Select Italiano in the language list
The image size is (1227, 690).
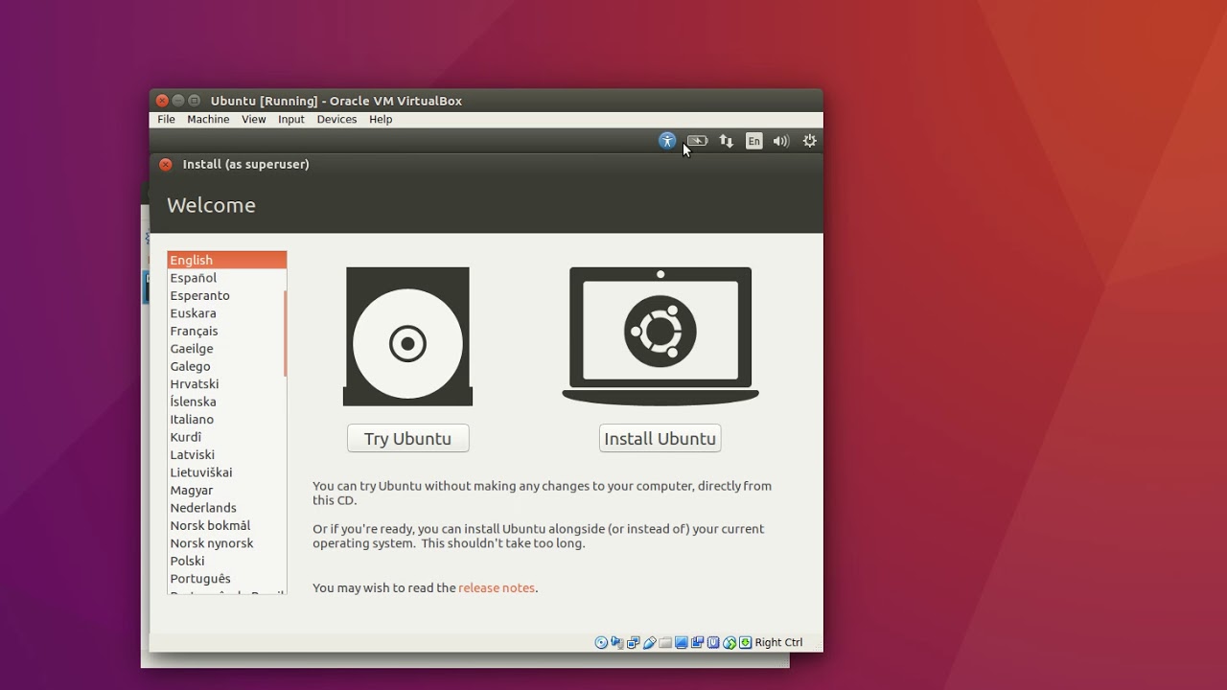tap(226, 420)
